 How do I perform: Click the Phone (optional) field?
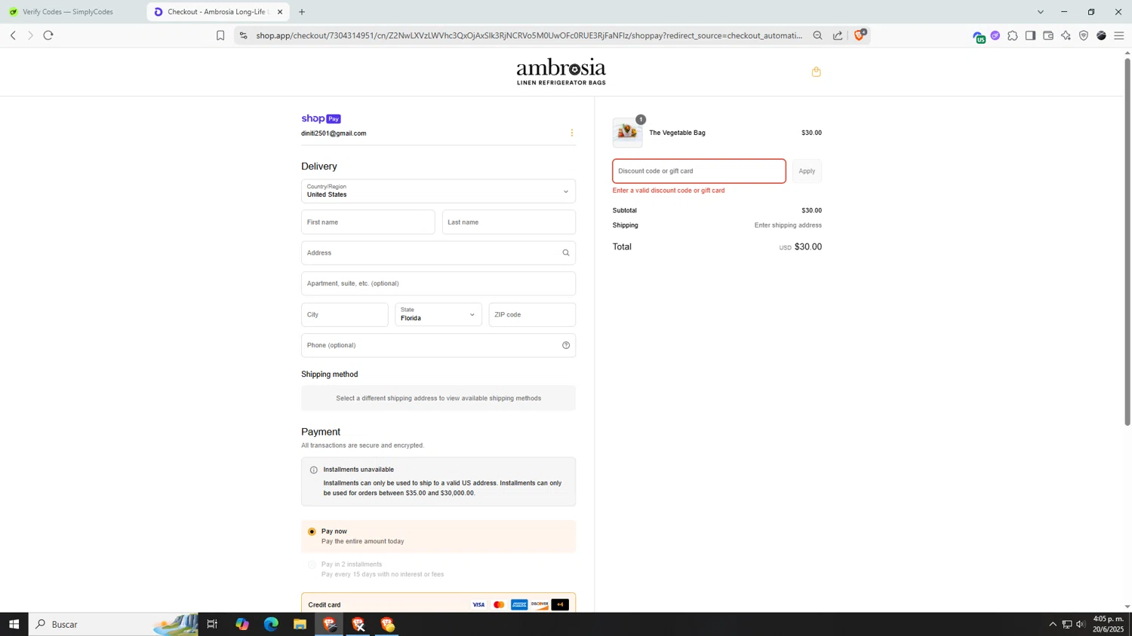pos(438,345)
